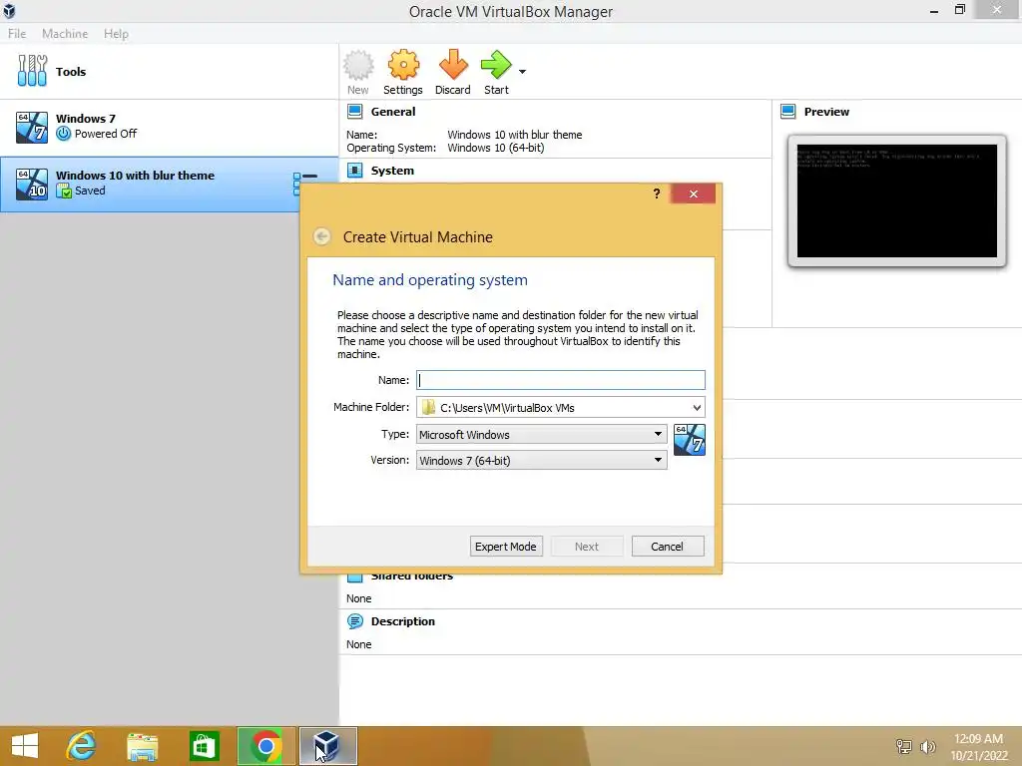Click the question mark help icon in dialog
The width and height of the screenshot is (1022, 766).
click(657, 193)
